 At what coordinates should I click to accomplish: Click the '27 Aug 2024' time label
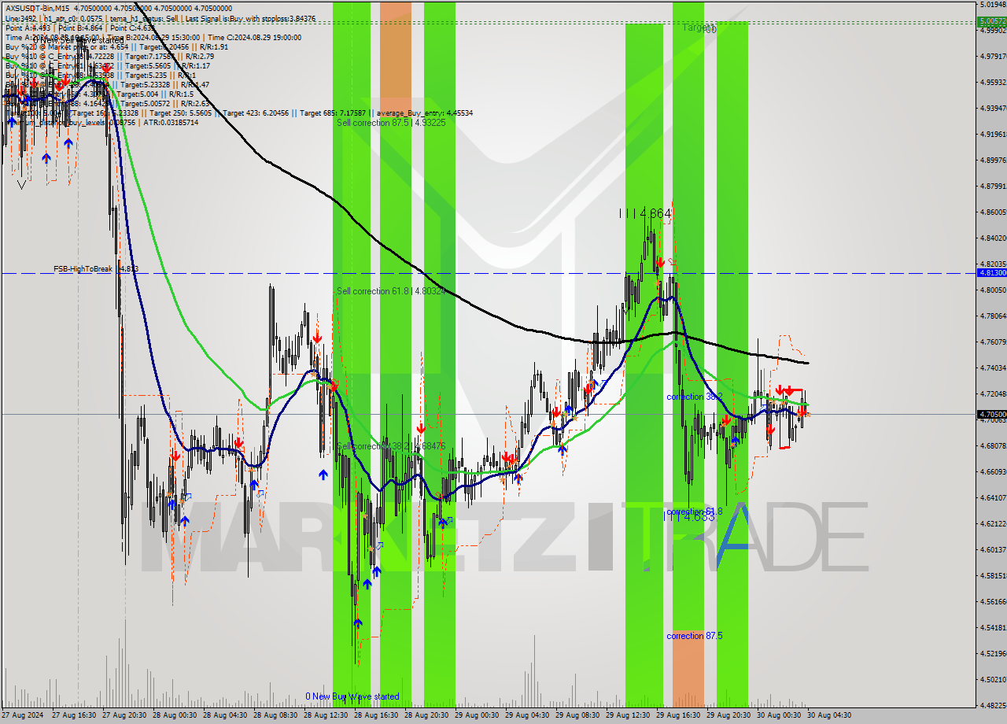[x=24, y=715]
